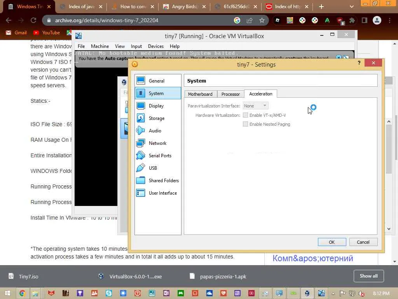Screen dimensions: 398x299
Task: Open Paravirtualization Interface dropdown
Action: (255, 106)
